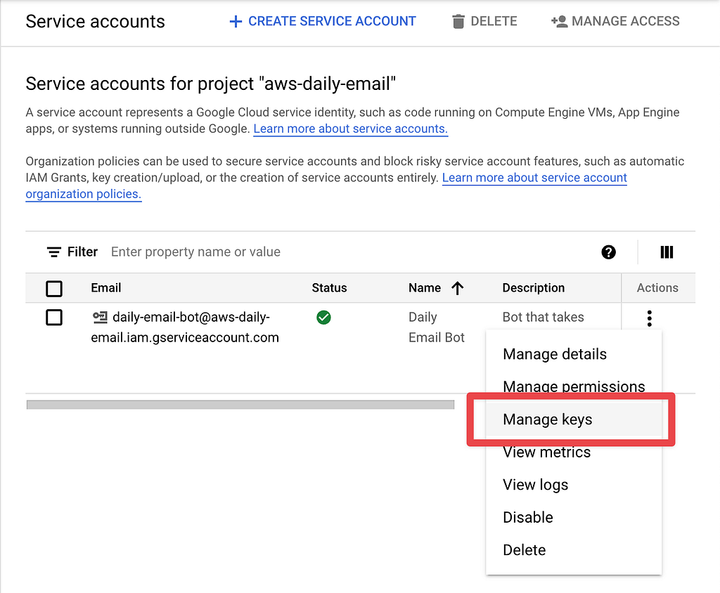720x593 pixels.
Task: Click the Name sort ascending arrow
Action: [x=457, y=288]
